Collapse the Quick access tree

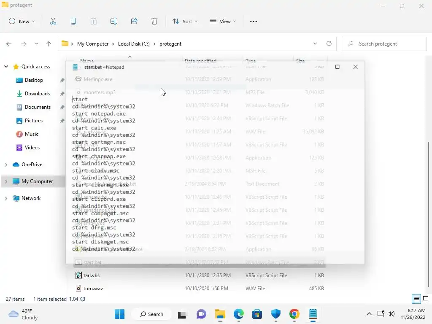point(6,66)
